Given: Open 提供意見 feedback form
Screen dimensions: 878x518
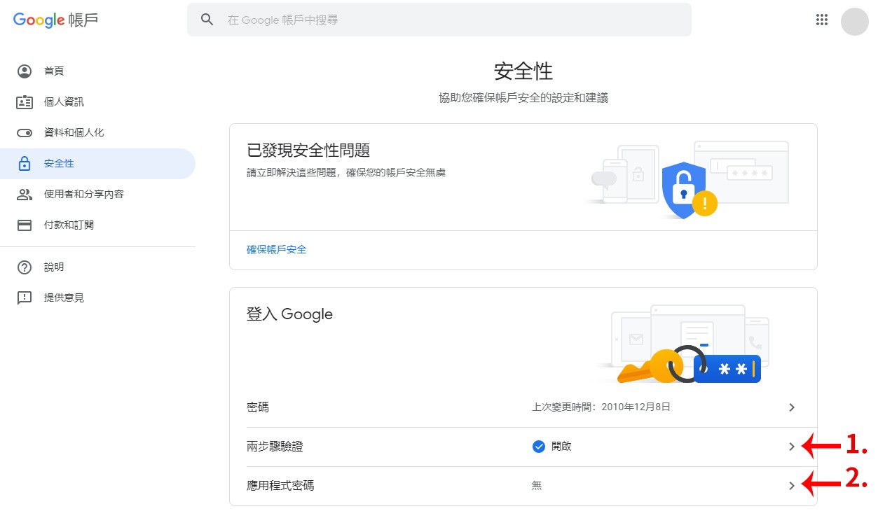Looking at the screenshot, I should [97, 298].
